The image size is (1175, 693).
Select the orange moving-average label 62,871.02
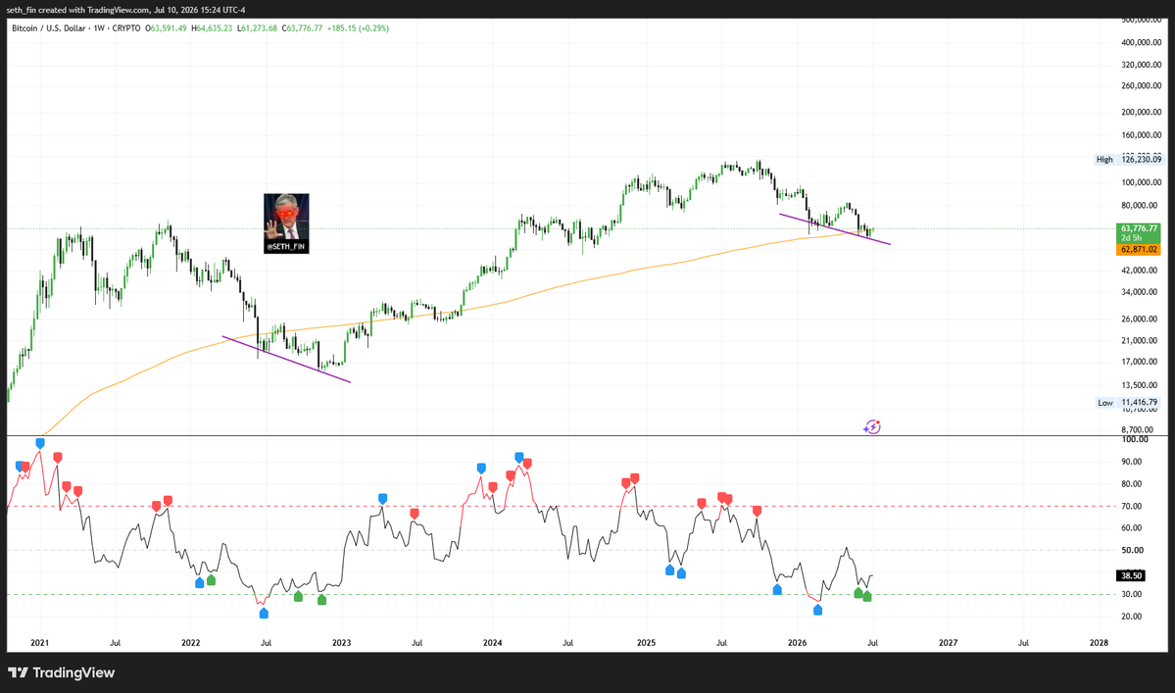click(x=1139, y=250)
